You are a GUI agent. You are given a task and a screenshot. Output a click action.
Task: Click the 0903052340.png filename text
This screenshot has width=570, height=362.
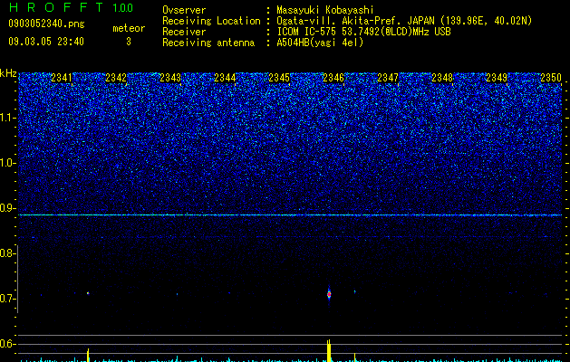point(46,24)
